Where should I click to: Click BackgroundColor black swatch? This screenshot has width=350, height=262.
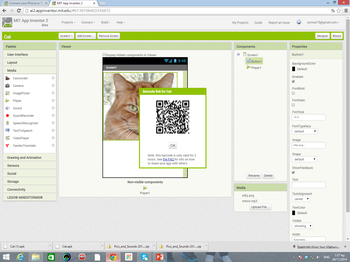click(294, 69)
